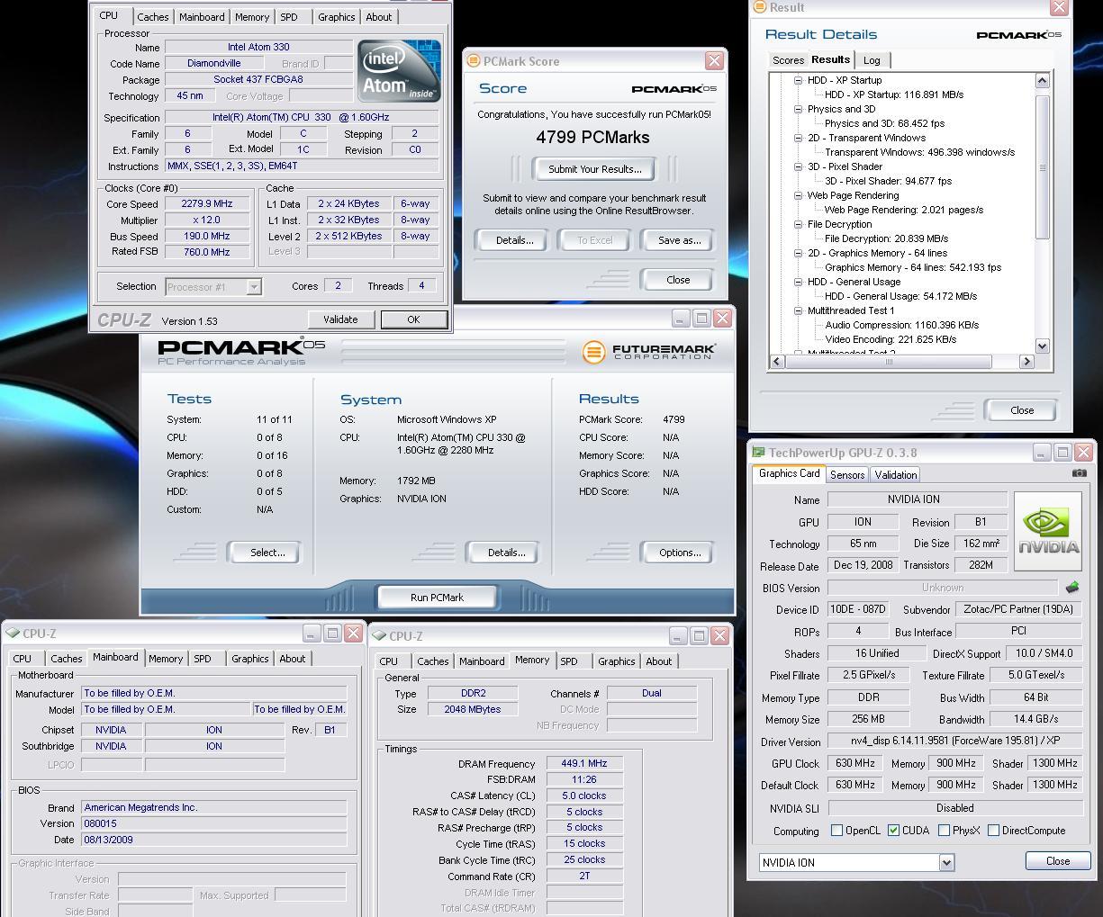This screenshot has width=1103, height=917.
Task: Click the Result tree vertical scrollbar thumb
Action: click(1043, 167)
